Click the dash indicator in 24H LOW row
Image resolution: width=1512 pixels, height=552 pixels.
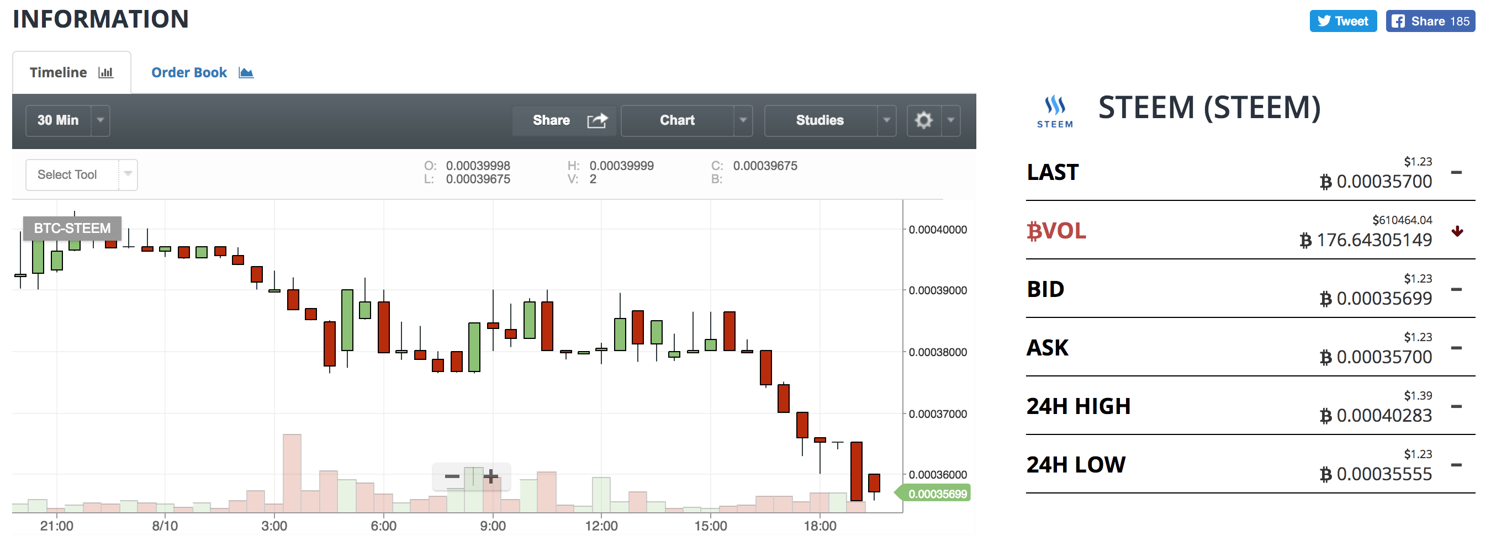(1456, 465)
